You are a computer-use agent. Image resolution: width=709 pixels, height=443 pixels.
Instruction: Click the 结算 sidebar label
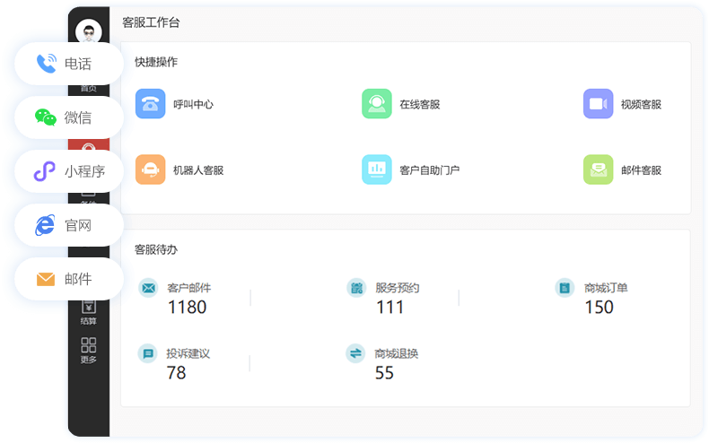pyautogui.click(x=89, y=321)
